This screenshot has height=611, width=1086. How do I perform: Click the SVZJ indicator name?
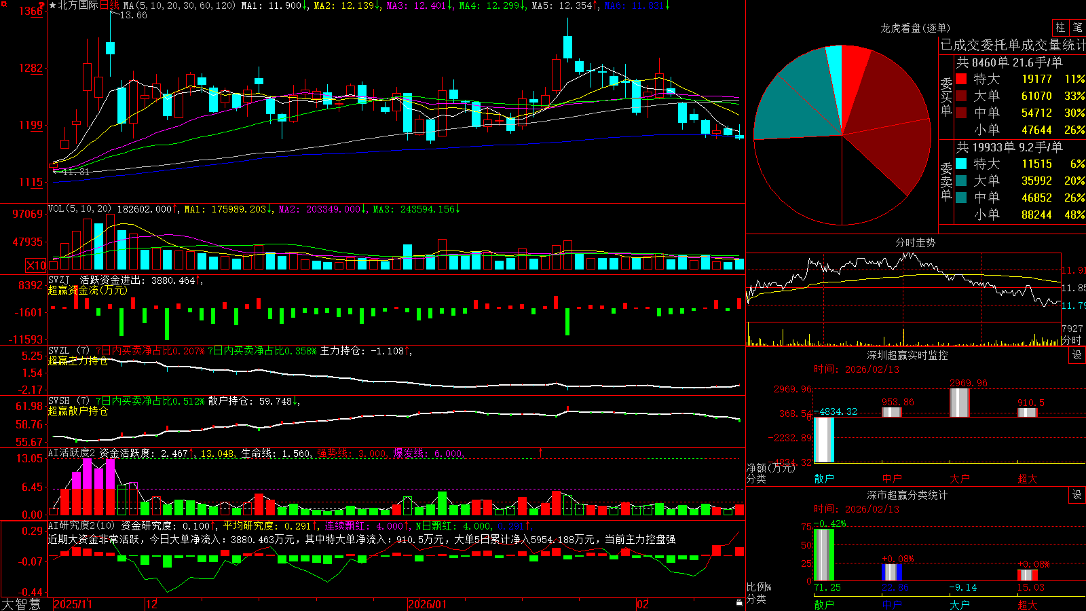(x=59, y=280)
